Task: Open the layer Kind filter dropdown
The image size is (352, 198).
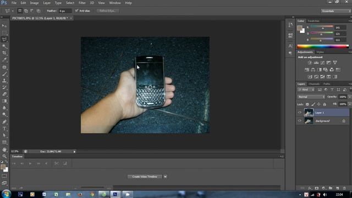Action: pos(306,90)
